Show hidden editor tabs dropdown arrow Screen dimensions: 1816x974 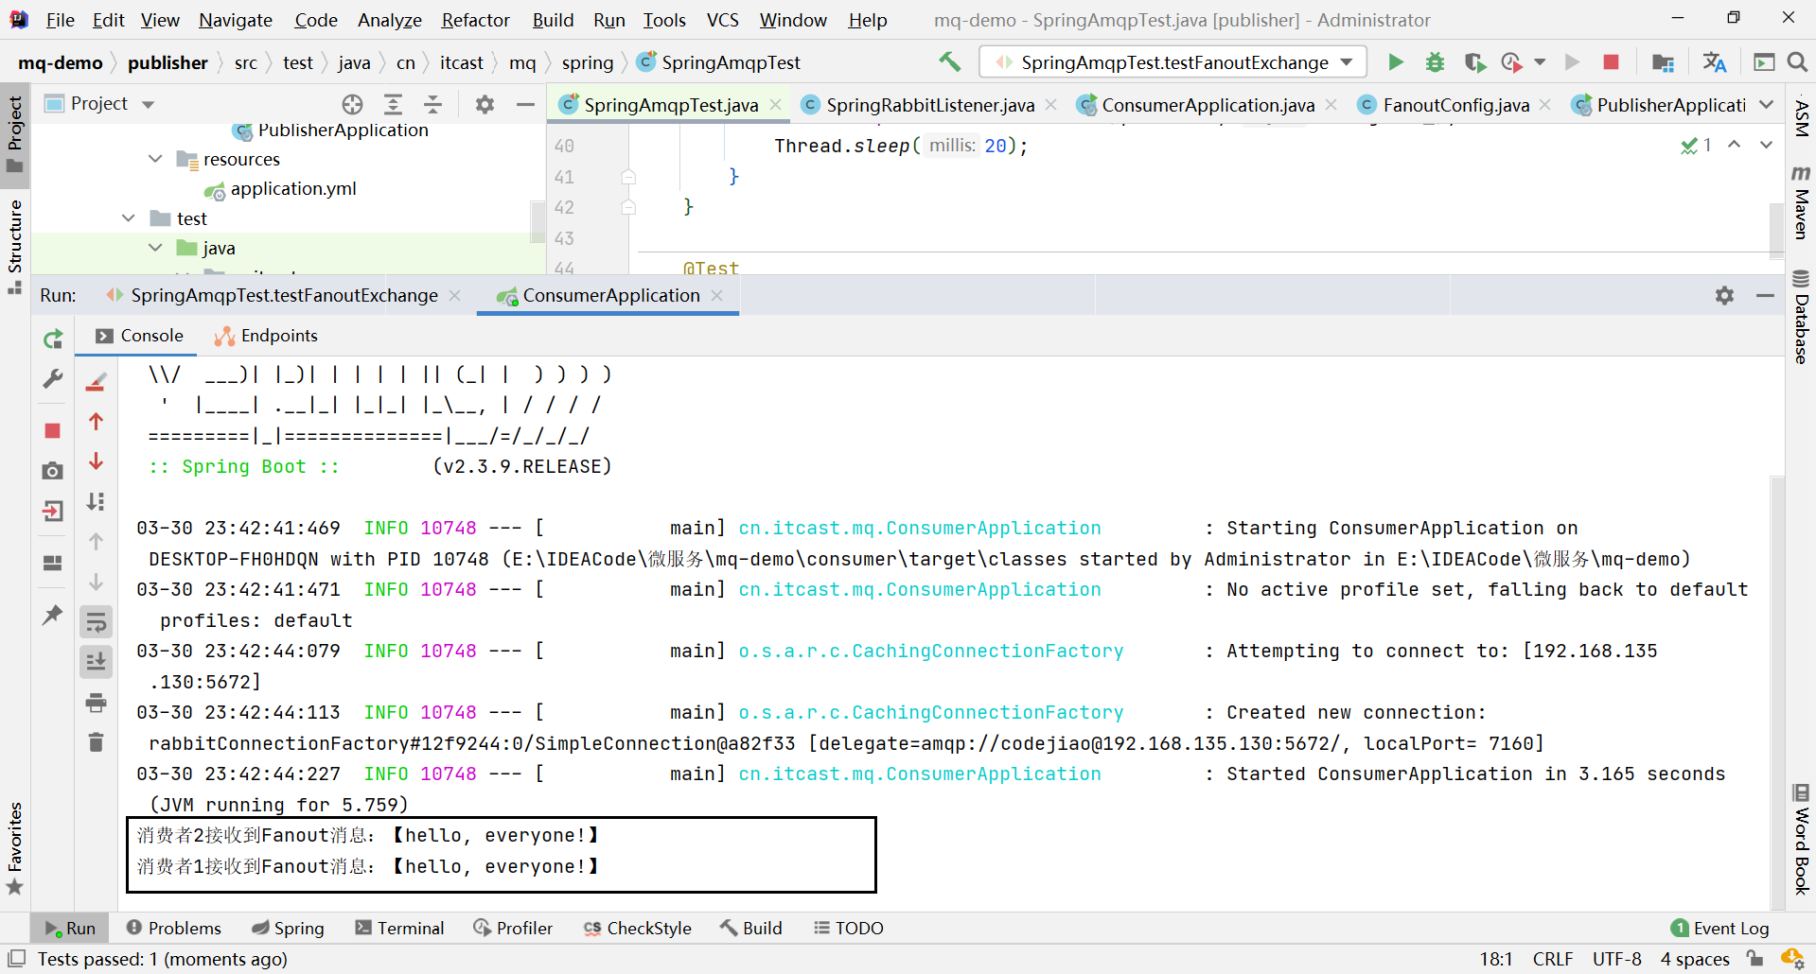coord(1767,105)
